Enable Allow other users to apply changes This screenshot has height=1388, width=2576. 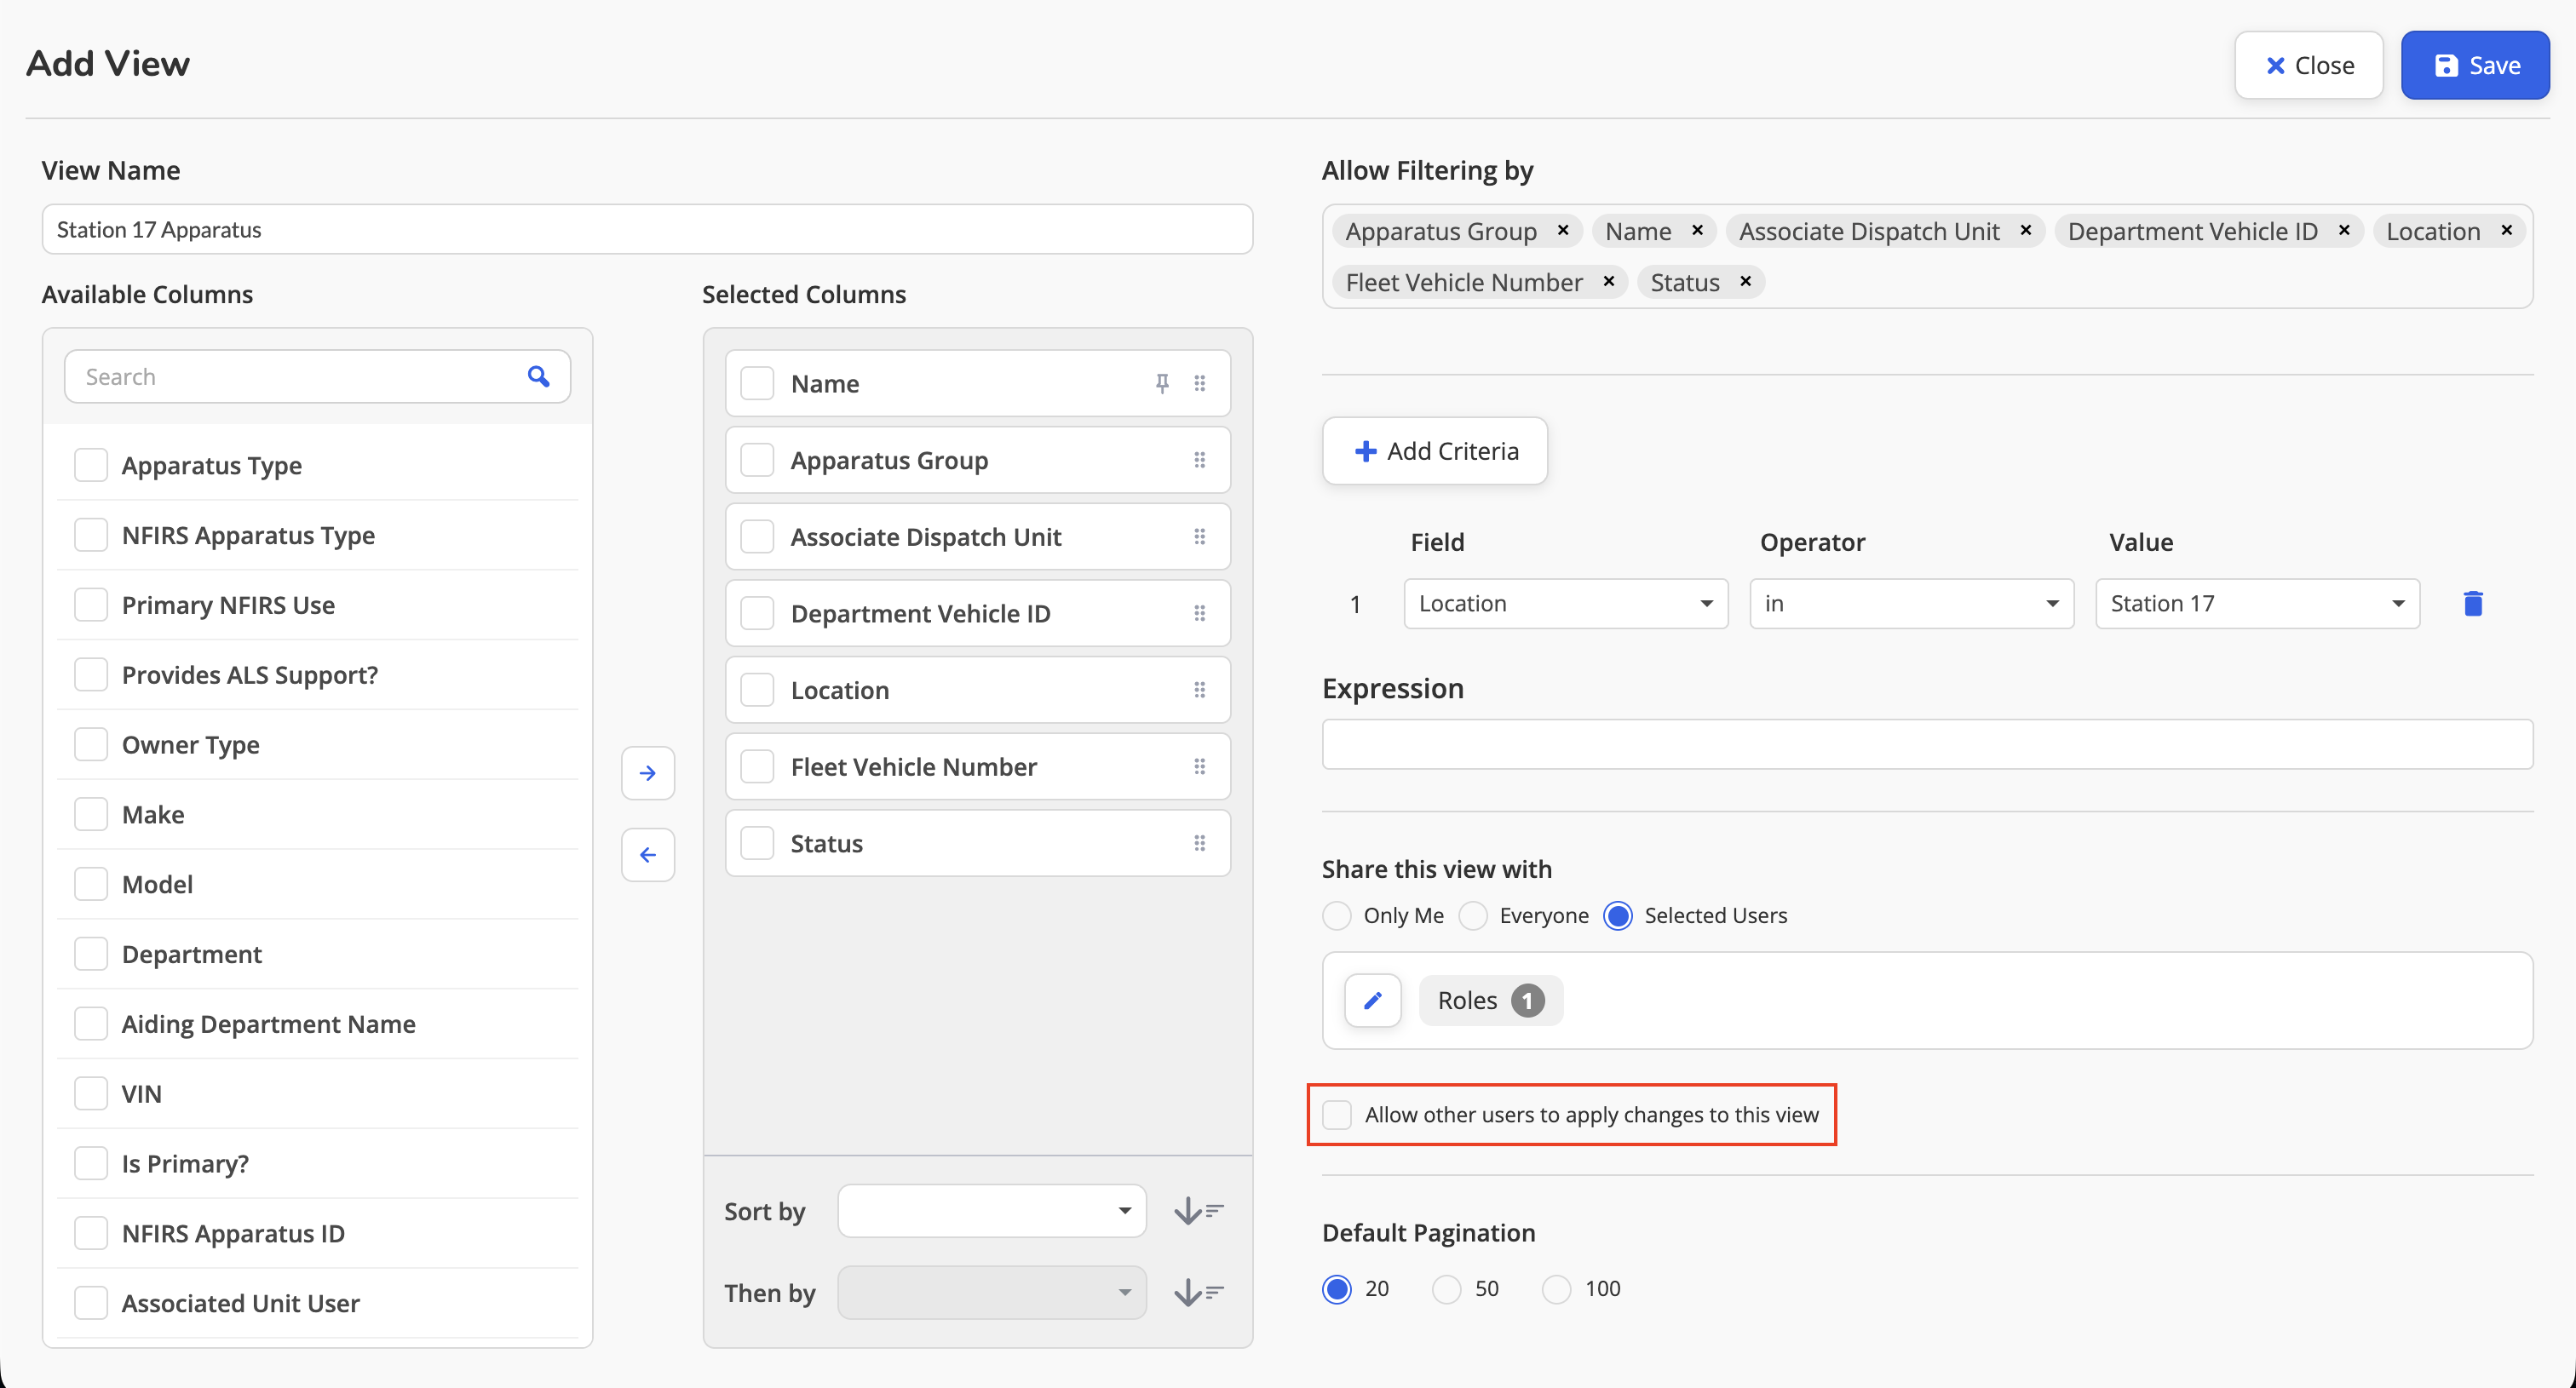click(1337, 1114)
